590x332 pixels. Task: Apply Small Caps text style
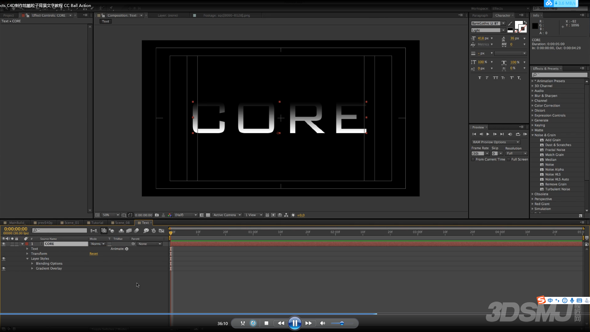point(503,78)
